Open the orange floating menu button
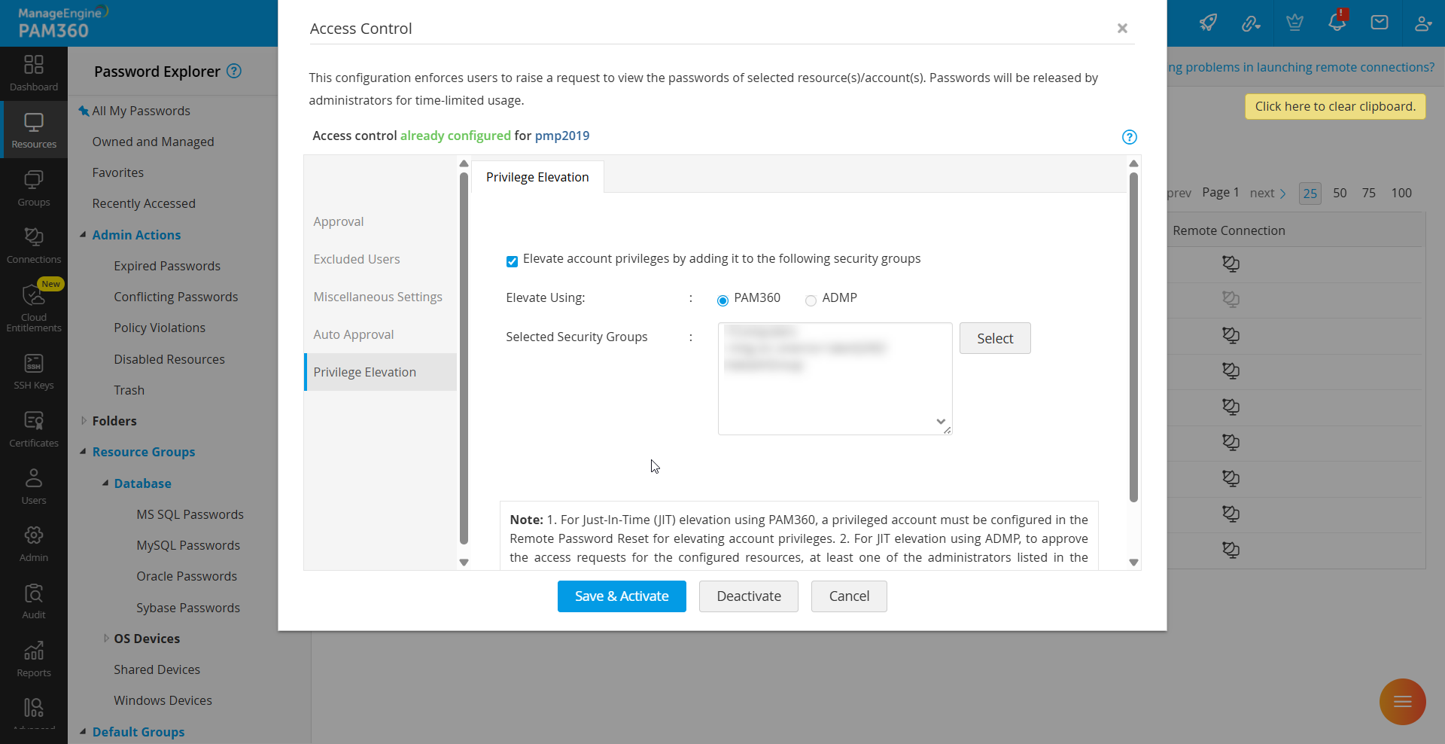Image resolution: width=1445 pixels, height=744 pixels. coord(1402,702)
